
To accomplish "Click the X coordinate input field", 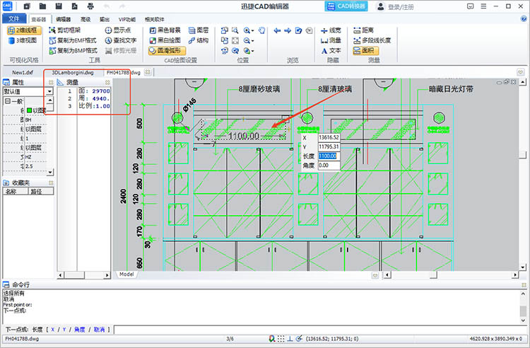I will click(x=329, y=137).
